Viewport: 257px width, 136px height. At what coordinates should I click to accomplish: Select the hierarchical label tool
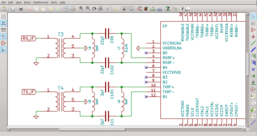253,96
